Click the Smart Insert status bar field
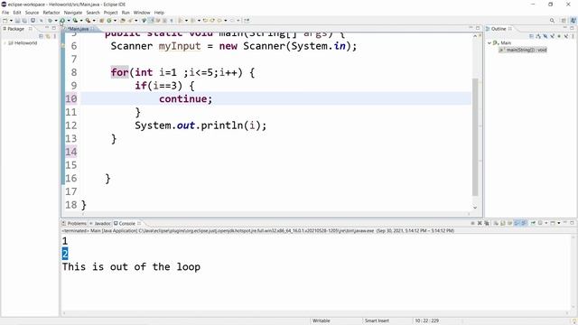 [x=377, y=321]
